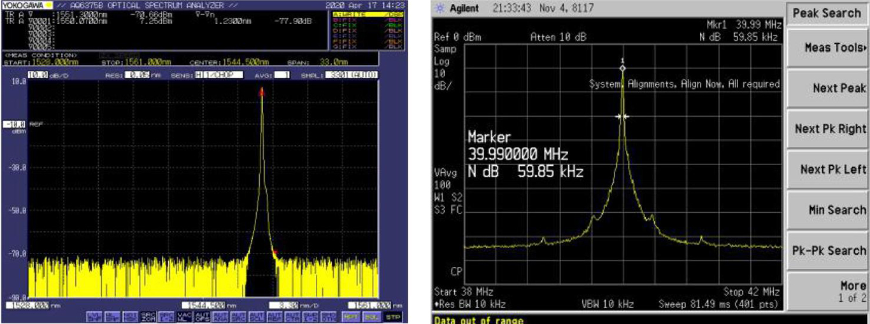Click the 10.0 dB/D scale field
The height and width of the screenshot is (324, 870).
39,75
